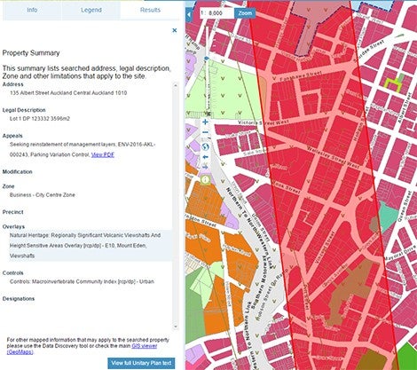
Task: Switch to the Legend tab
Action: 91,10
